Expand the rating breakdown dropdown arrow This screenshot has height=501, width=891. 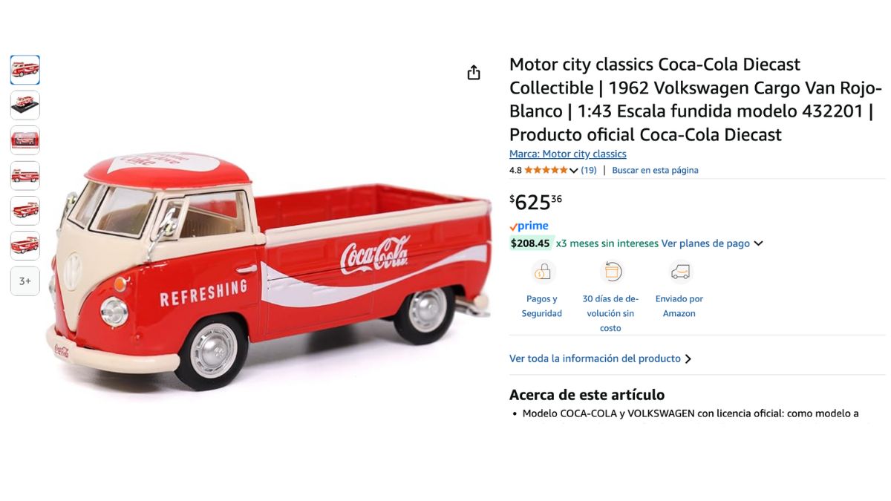(574, 171)
